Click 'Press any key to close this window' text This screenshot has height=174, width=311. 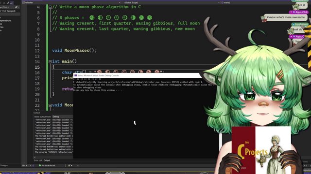click(x=97, y=90)
